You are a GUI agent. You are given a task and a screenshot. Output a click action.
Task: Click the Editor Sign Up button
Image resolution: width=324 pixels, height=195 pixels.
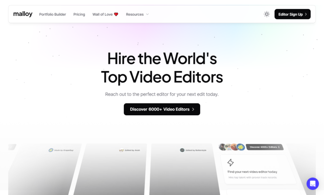292,14
